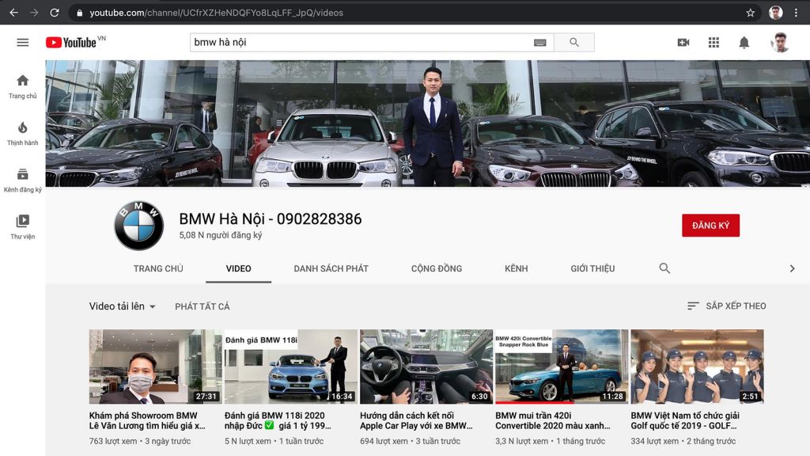
Task: Open the on-screen keyboard icon
Action: [540, 43]
